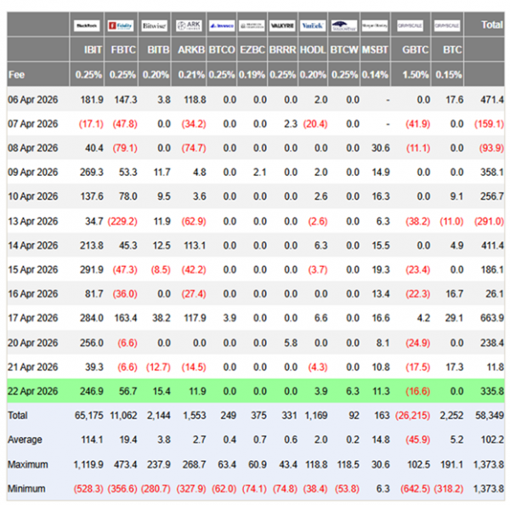The height and width of the screenshot is (505, 510).
Task: Click the GBTC ticker header
Action: tap(416, 49)
